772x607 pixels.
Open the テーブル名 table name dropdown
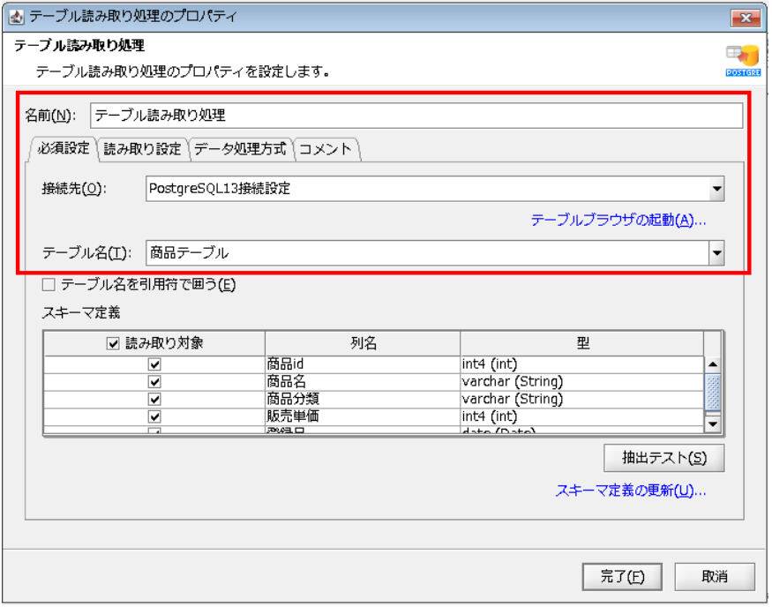(x=718, y=252)
